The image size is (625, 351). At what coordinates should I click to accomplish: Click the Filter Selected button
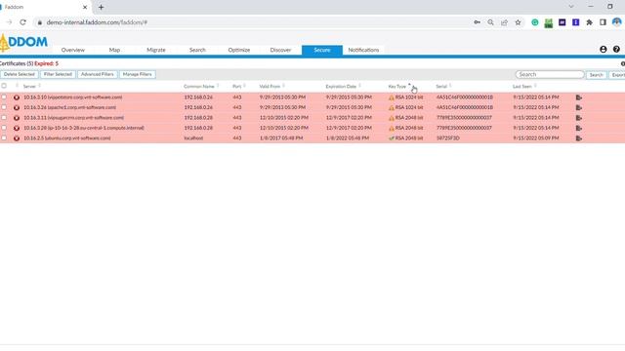pyautogui.click(x=58, y=74)
